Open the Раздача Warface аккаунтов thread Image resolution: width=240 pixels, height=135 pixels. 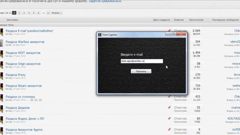click(25, 42)
